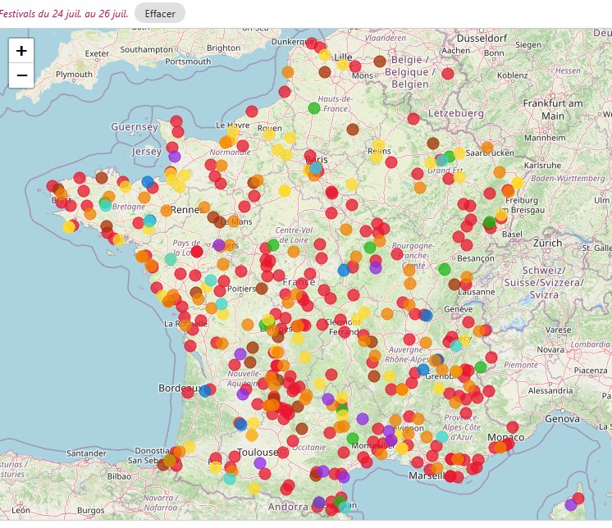The image size is (612, 528).
Task: Zoom out with the minus button
Action: pyautogui.click(x=21, y=75)
